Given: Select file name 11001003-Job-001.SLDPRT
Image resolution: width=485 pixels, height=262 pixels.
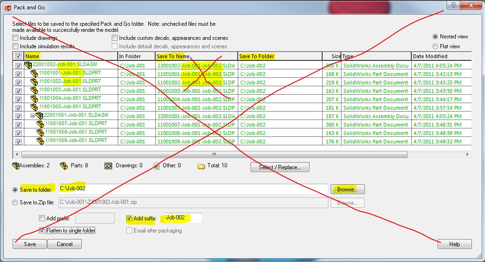Looking at the screenshot, I should point(70,90).
